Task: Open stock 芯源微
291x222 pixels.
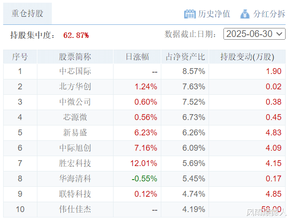Action: point(75,117)
